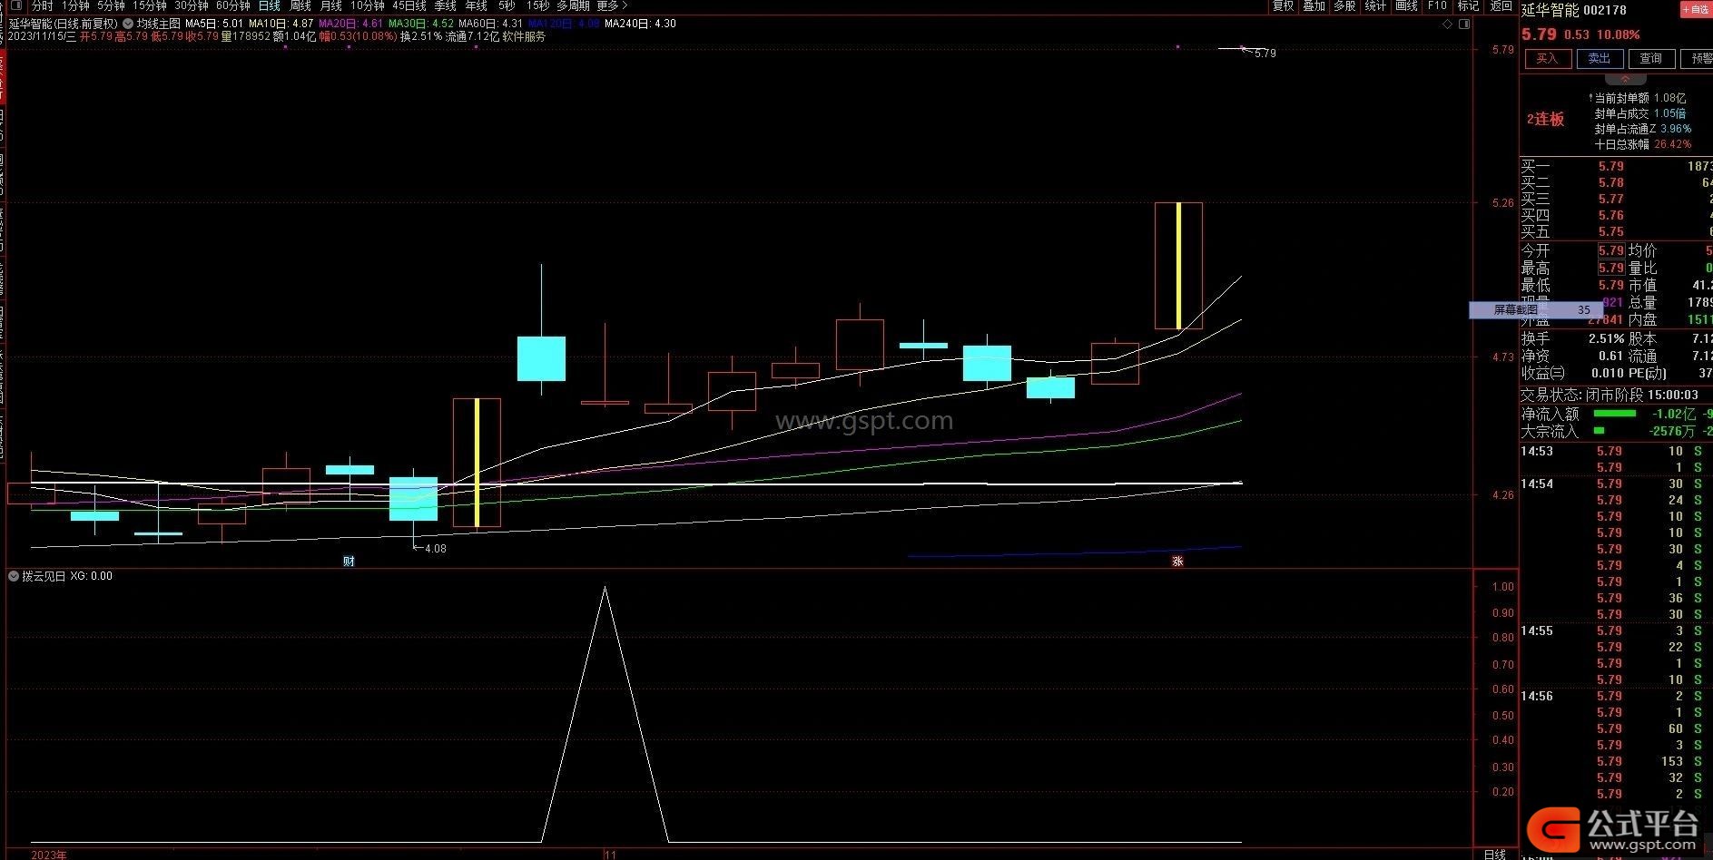
Task: Click the MA240日 value in the header
Action: point(640,24)
